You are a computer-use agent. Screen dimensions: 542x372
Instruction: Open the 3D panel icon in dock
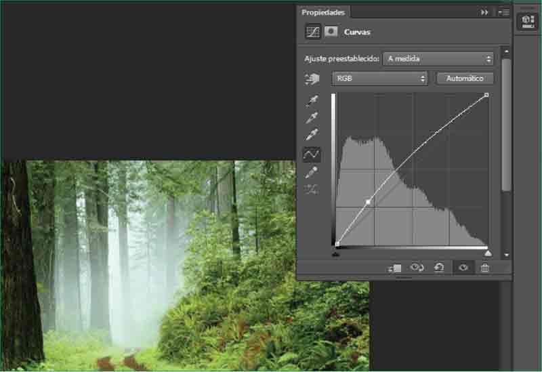click(527, 21)
